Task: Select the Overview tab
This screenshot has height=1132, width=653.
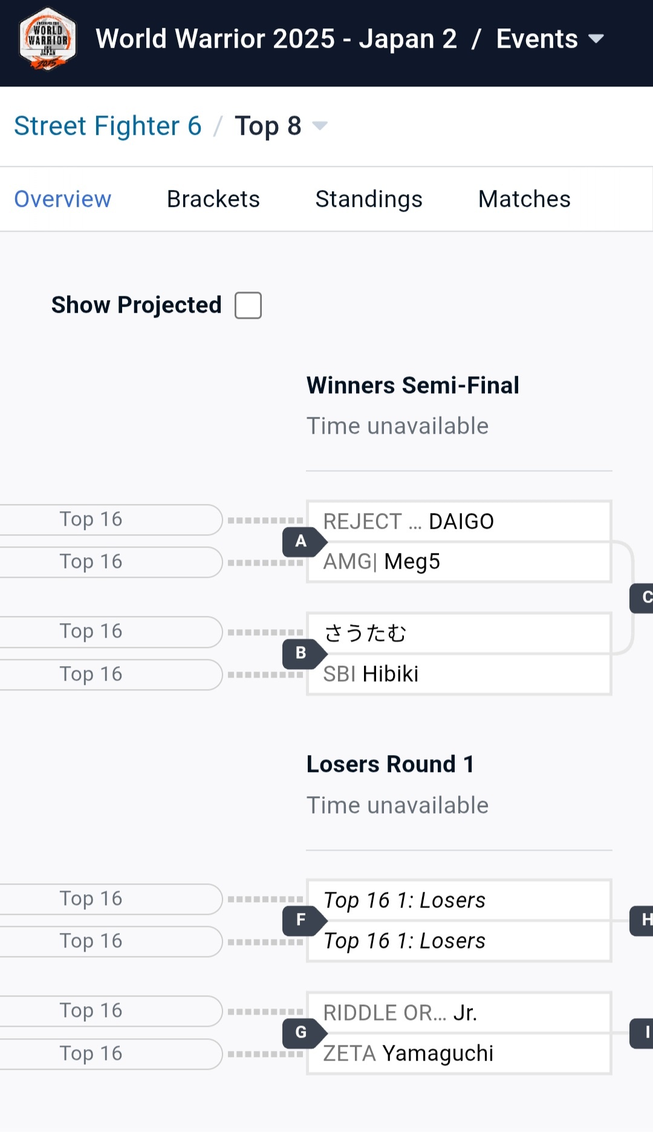Action: [x=63, y=199]
